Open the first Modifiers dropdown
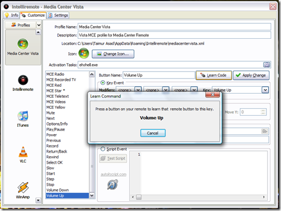 pos(138,90)
